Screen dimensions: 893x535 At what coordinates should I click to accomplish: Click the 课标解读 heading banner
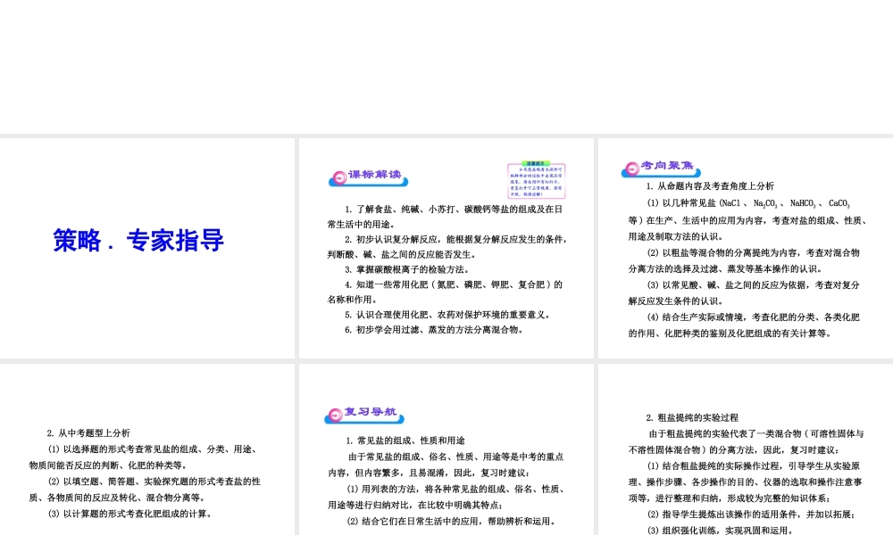pos(369,177)
